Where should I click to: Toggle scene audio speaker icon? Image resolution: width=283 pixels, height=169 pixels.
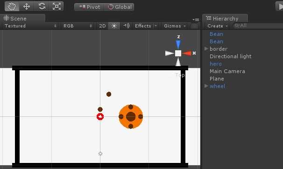127,26
